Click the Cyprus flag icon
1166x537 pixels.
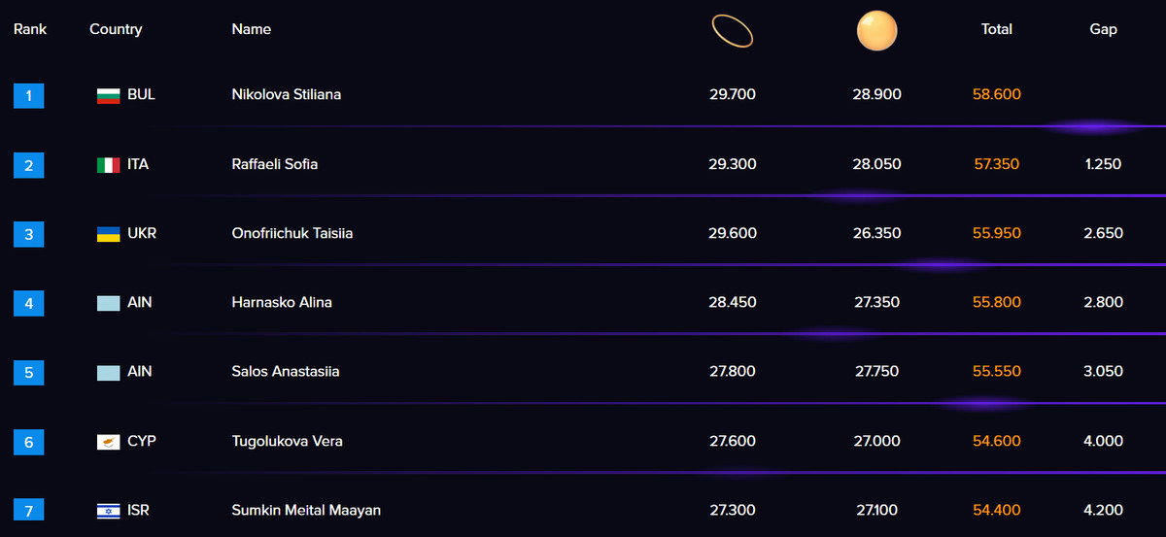(108, 442)
